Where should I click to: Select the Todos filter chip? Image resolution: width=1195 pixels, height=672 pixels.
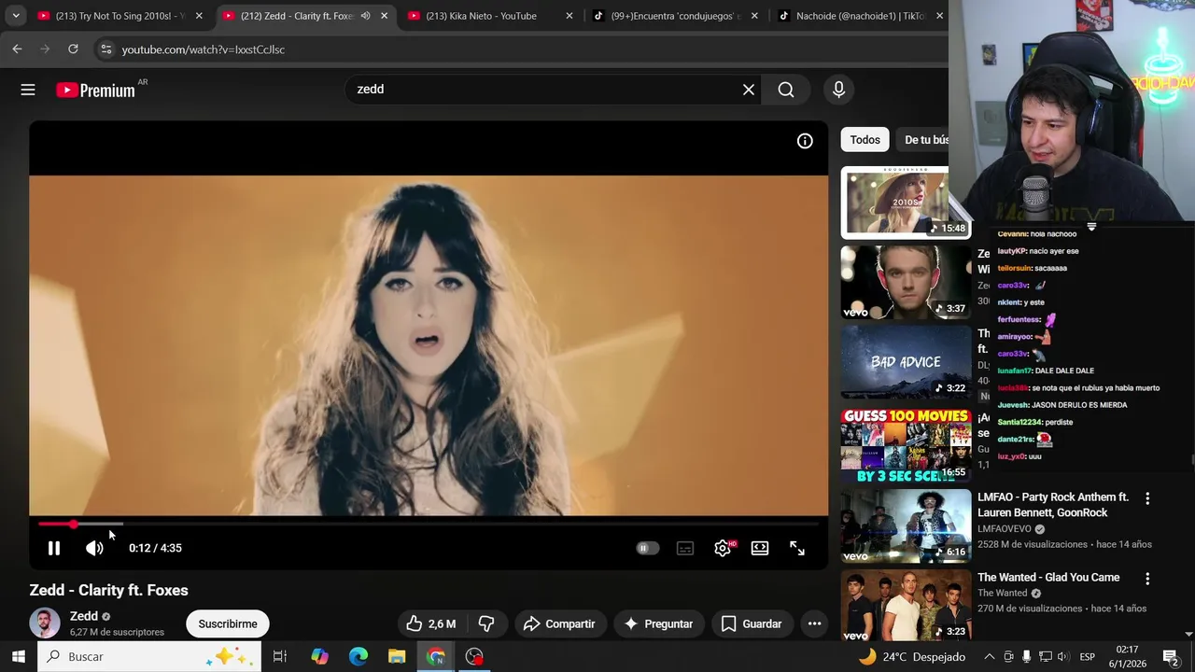click(x=865, y=140)
